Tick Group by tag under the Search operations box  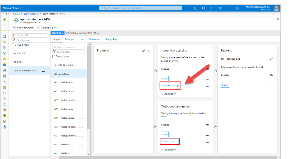click(x=54, y=57)
